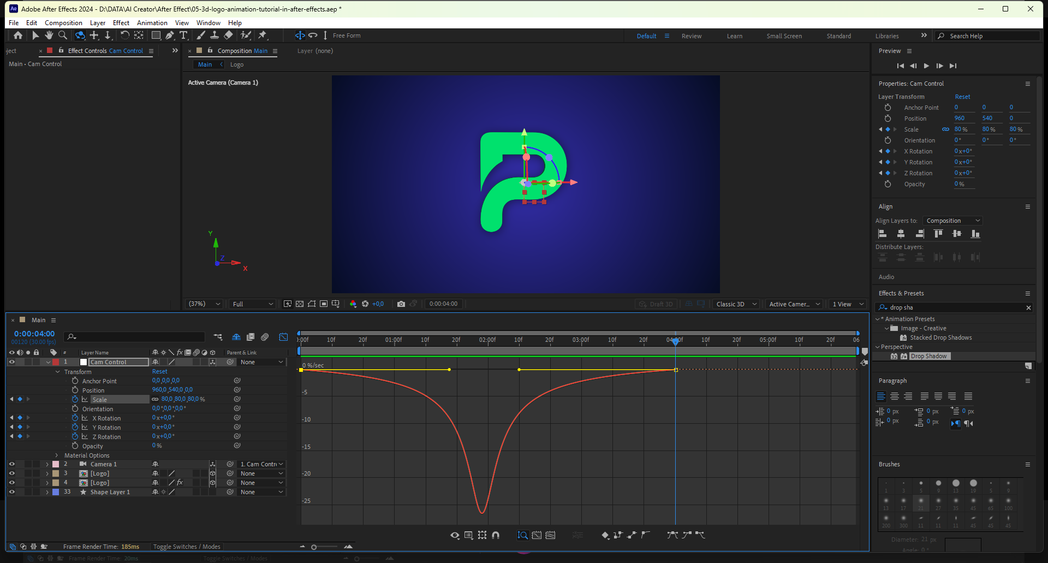This screenshot has width=1048, height=563.
Task: Click Toggle Switches / Modes button
Action: tap(187, 547)
